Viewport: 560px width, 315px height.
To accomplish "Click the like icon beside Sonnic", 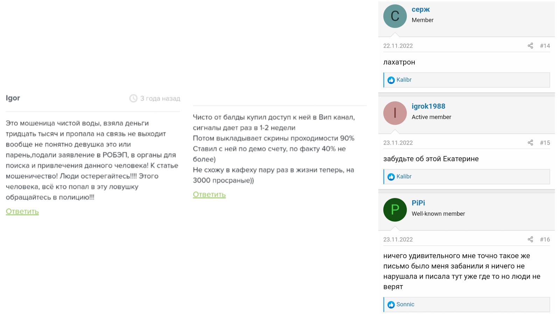I will pyautogui.click(x=391, y=305).
